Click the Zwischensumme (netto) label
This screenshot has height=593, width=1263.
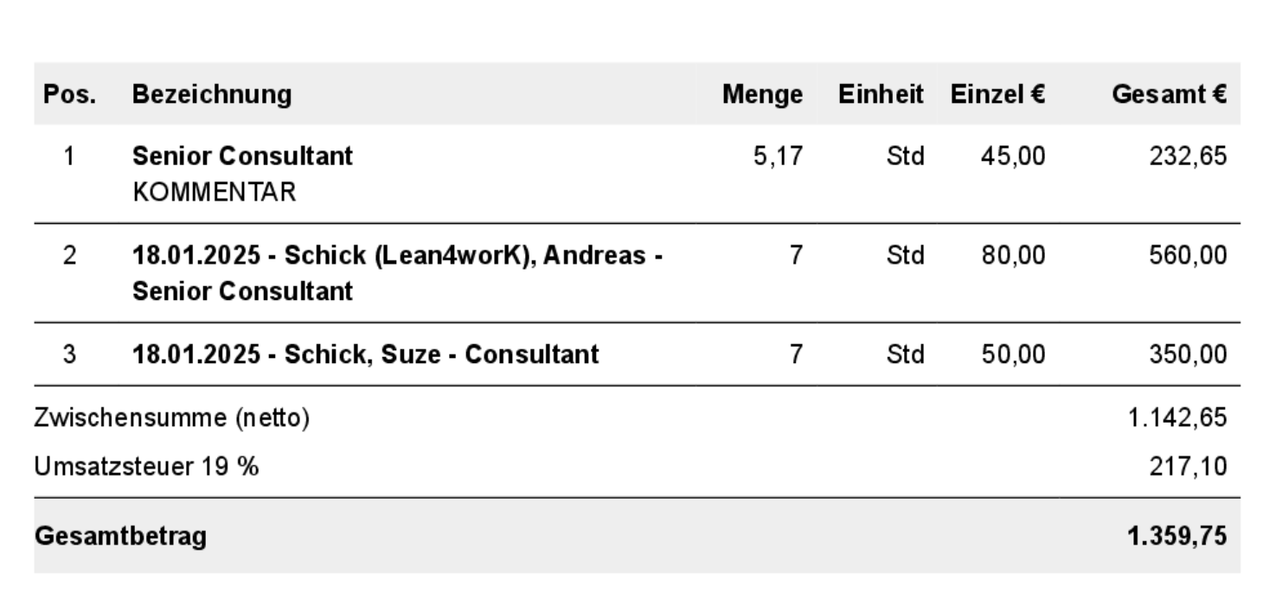click(172, 418)
